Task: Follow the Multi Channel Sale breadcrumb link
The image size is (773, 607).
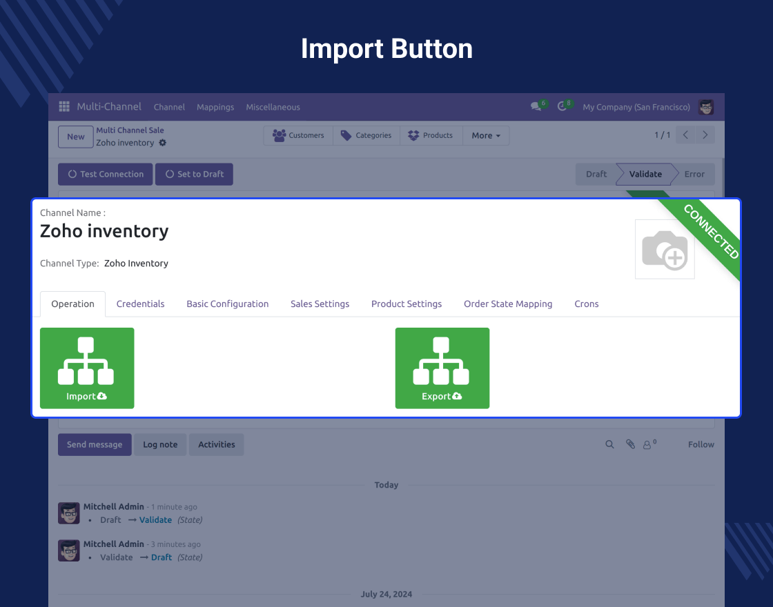Action: (x=130, y=130)
